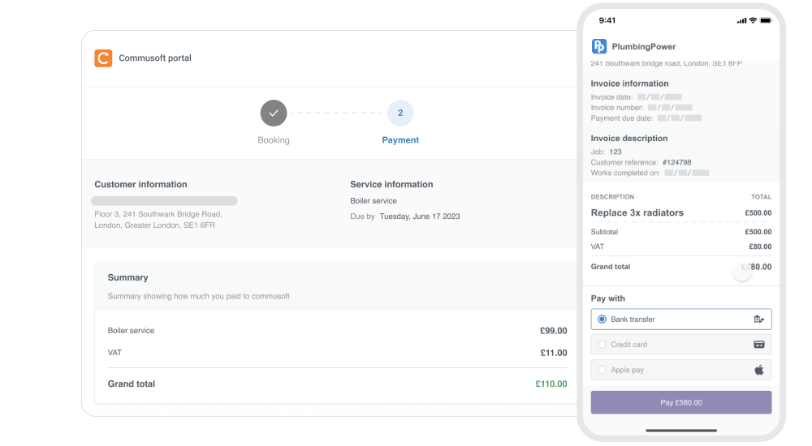Viewport: 812px width, 446px height.
Task: Click the phone battery status icon
Action: 765,20
